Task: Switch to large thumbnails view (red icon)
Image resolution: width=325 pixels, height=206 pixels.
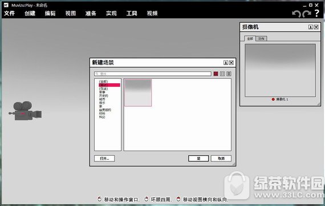Action: pyautogui.click(x=216, y=74)
